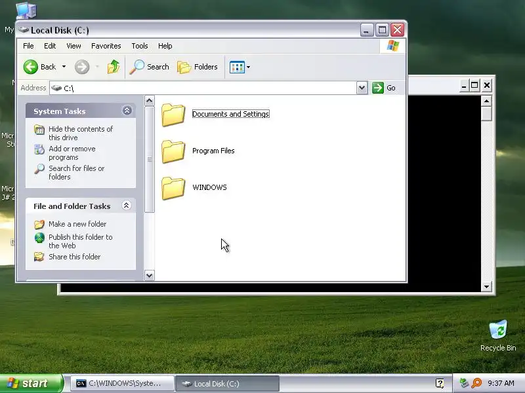The width and height of the screenshot is (525, 393).
Task: Click task pane scrollbar up arrow
Action: (x=150, y=101)
